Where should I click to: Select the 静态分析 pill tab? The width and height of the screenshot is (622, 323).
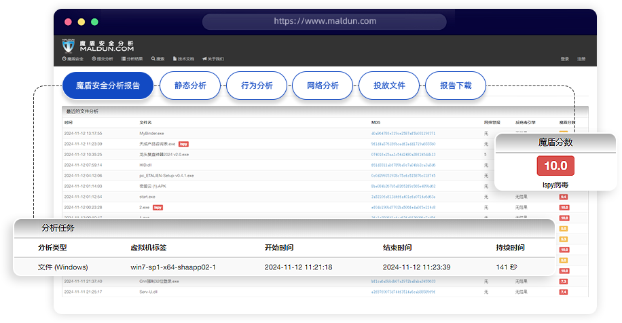[190, 85]
